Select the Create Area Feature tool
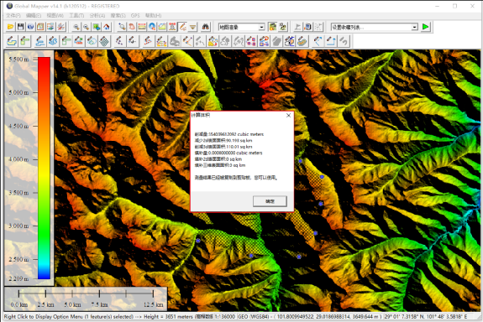The width and height of the screenshot is (483, 322). point(12,41)
